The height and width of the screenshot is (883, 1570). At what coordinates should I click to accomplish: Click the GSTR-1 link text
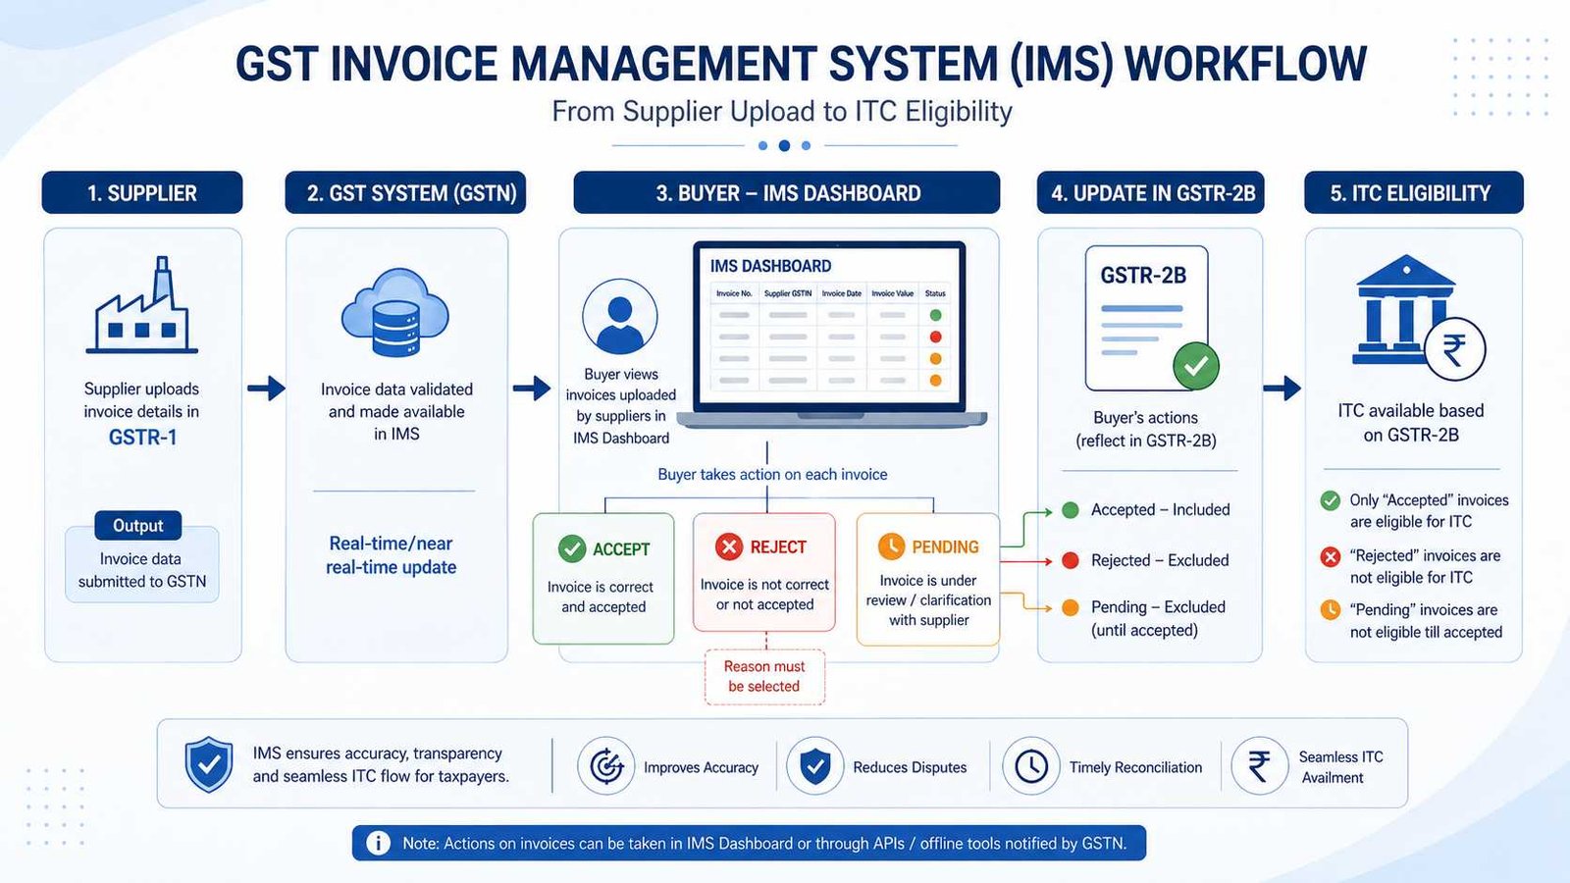pyautogui.click(x=142, y=438)
